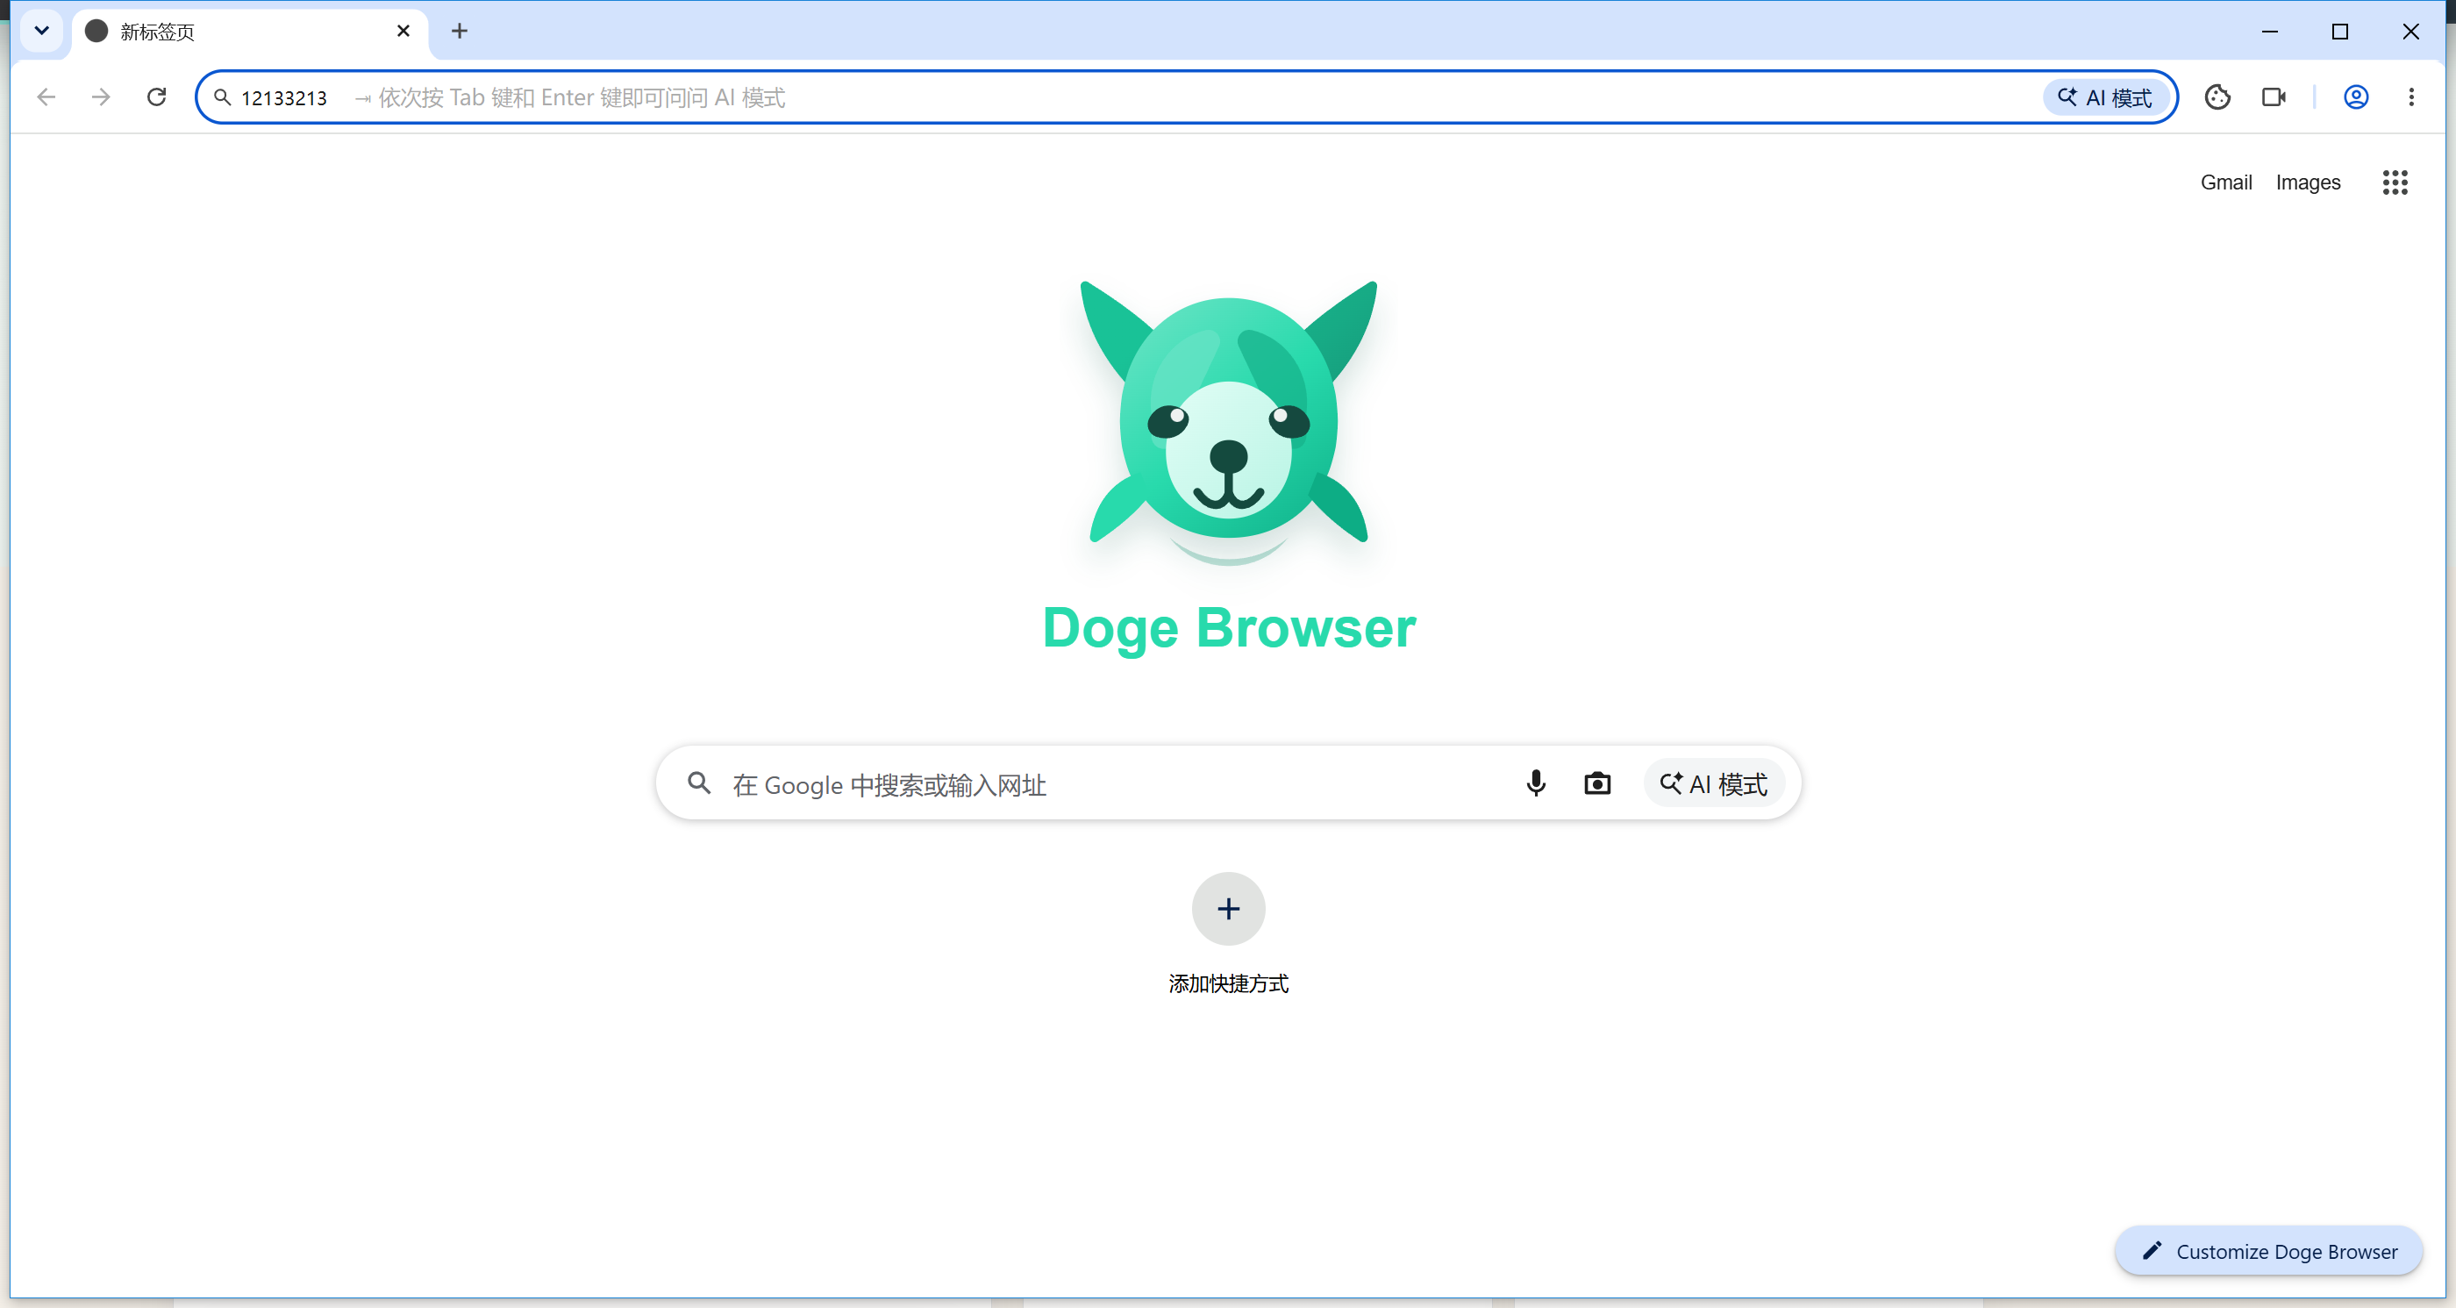Open the profile account icon
Viewport: 2456px width, 1308px height.
pyautogui.click(x=2356, y=97)
